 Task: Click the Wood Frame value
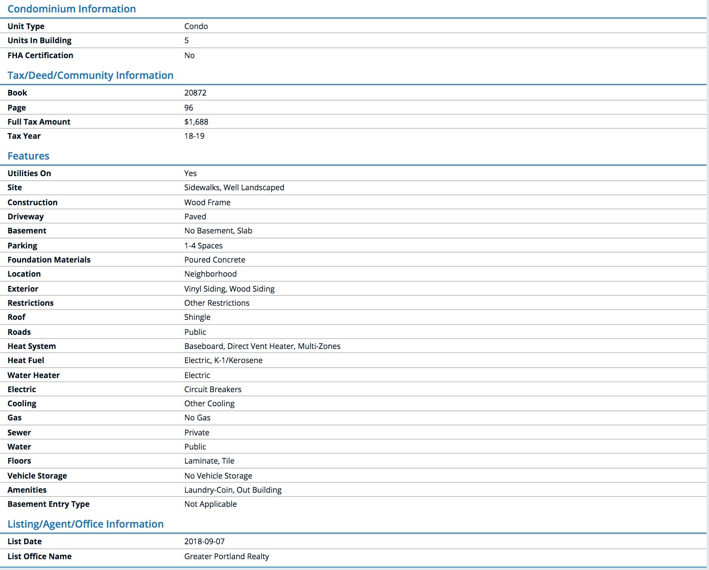click(x=207, y=202)
